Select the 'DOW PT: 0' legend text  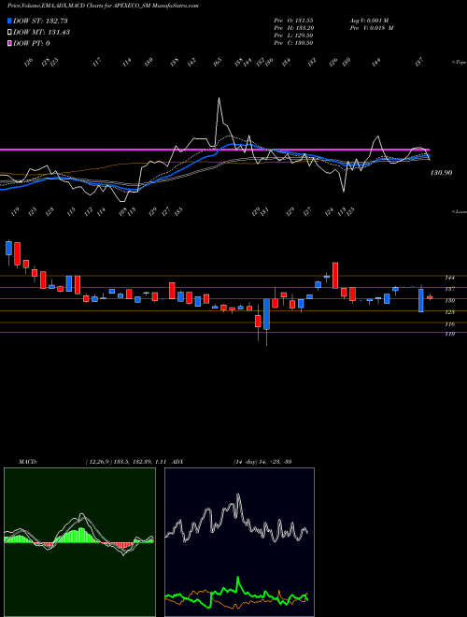32,43
